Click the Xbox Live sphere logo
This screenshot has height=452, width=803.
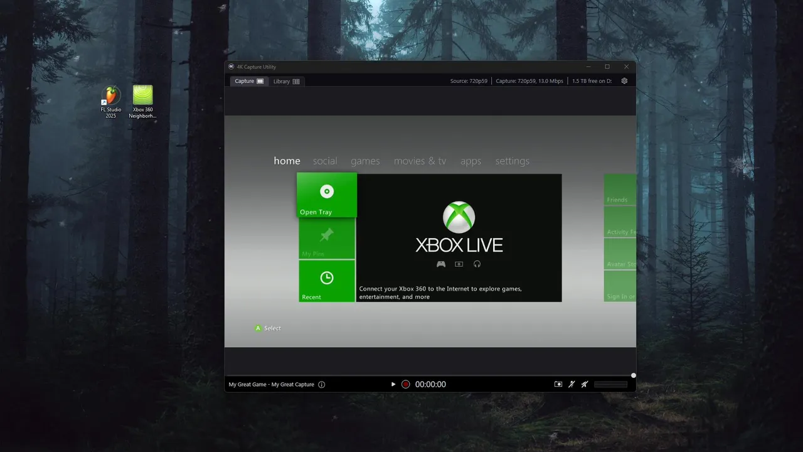[x=459, y=217]
